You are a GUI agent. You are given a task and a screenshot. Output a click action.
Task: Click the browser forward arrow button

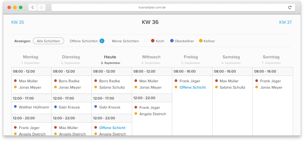41,7
